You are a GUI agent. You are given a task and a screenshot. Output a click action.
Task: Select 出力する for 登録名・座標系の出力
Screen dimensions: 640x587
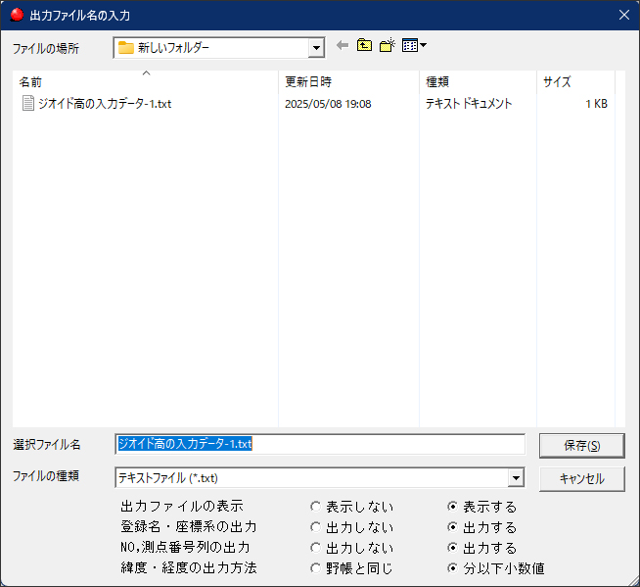tap(482, 527)
